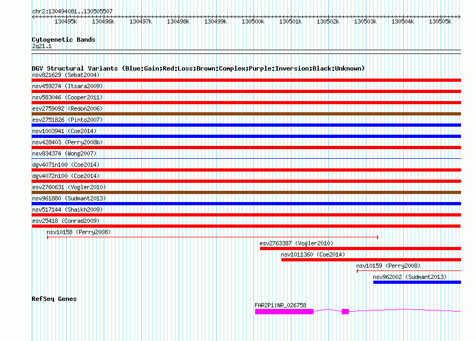Open esv2751826 (Pinto2007) variant label
This screenshot has width=476, height=341.
(x=67, y=120)
